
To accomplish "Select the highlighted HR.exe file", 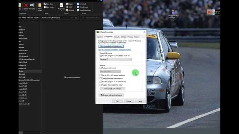I will click(30, 71).
